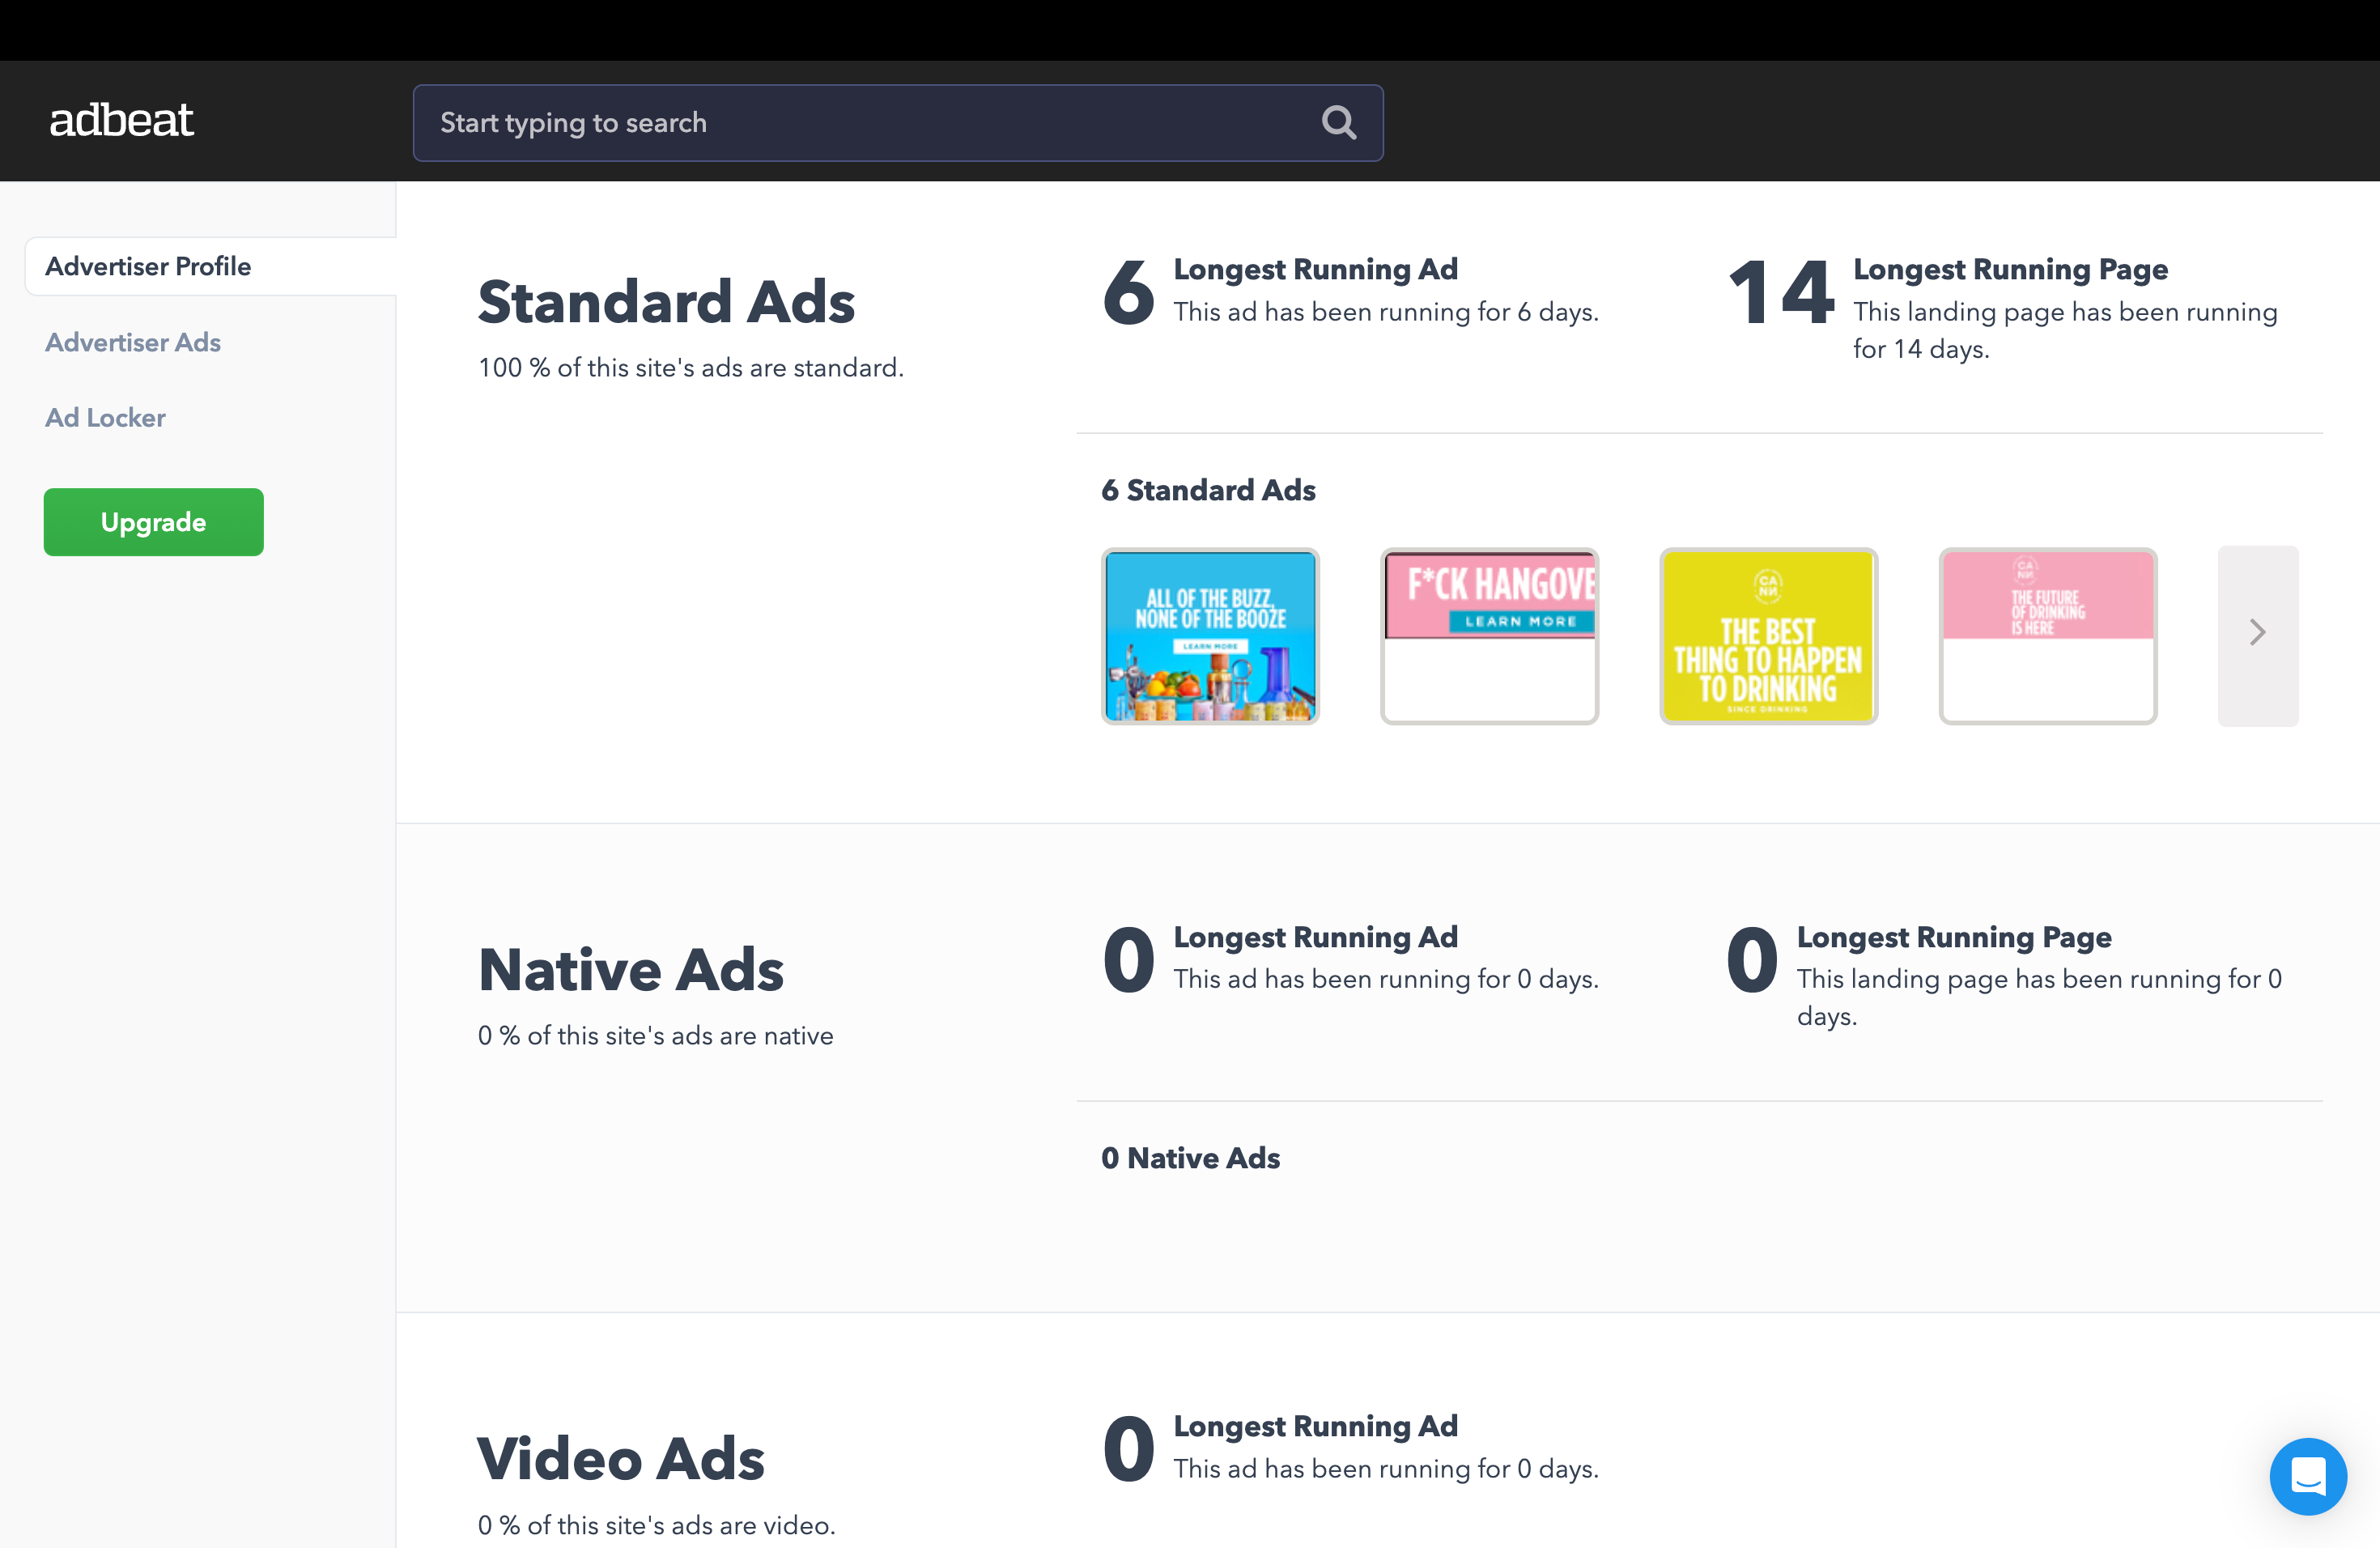Click the Standard Ads 'Longest Running Page' label
This screenshot has height=1548, width=2380.
(x=2010, y=269)
